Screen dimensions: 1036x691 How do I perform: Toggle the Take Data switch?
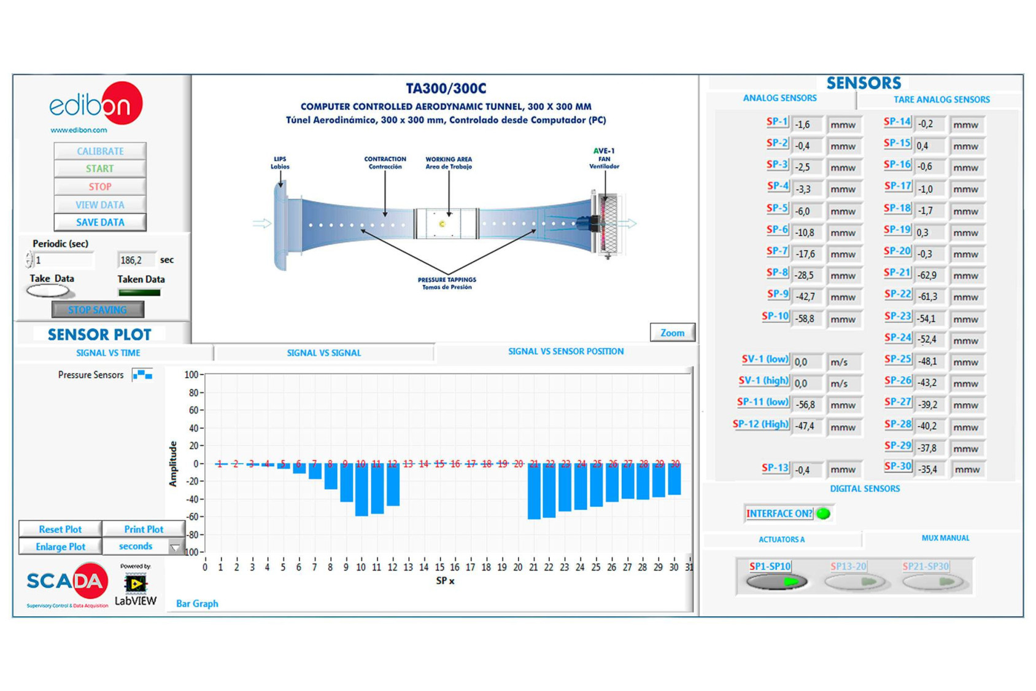[x=48, y=292]
